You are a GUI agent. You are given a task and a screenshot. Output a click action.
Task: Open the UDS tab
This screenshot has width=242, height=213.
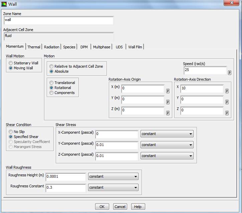119,47
